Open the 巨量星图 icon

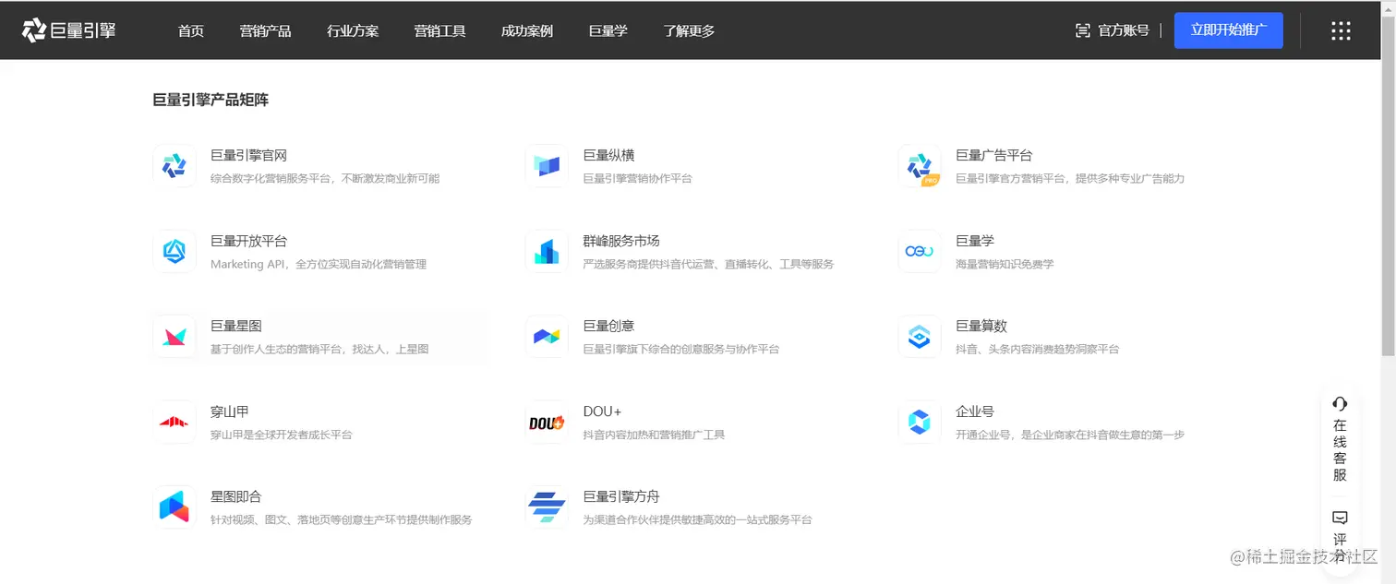pyautogui.click(x=174, y=337)
